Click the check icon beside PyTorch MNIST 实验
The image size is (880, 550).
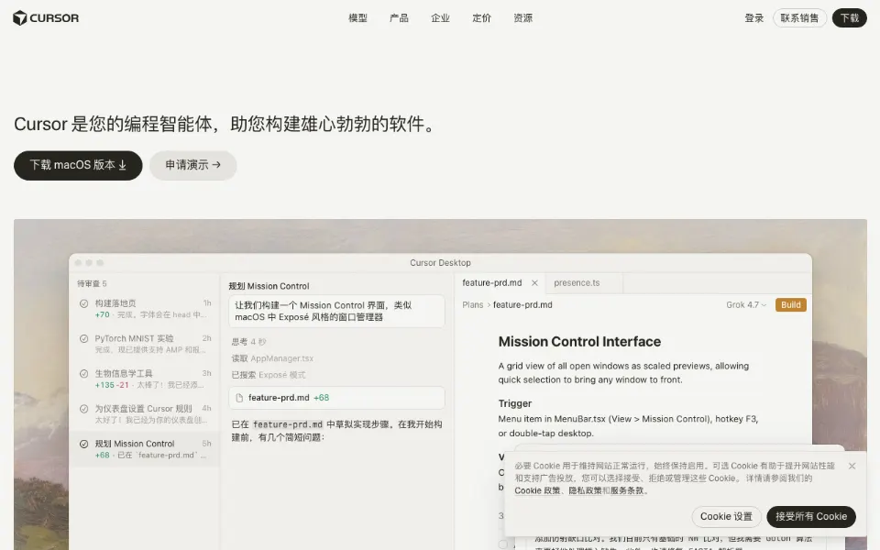83,338
